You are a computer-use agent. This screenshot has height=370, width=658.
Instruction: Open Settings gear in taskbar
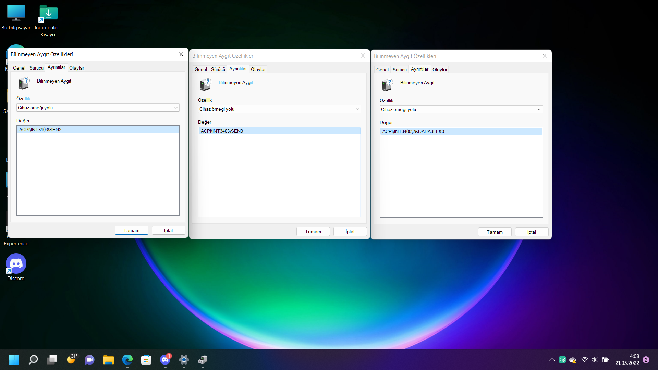(184, 360)
